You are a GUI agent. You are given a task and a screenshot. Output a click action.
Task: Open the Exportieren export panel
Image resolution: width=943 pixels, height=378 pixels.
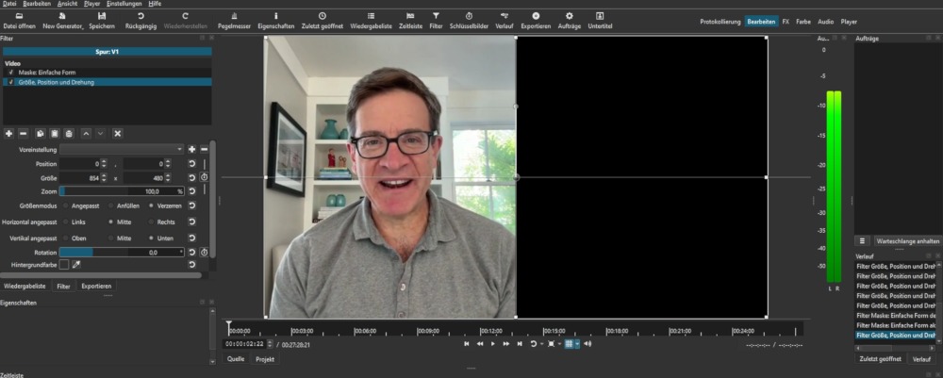[x=536, y=20]
